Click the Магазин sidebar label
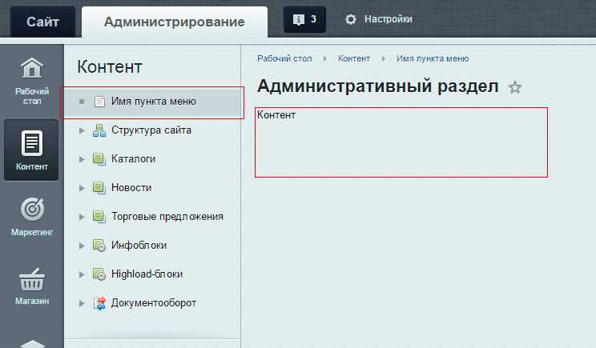Viewport: 596px width, 348px height. coord(32,301)
